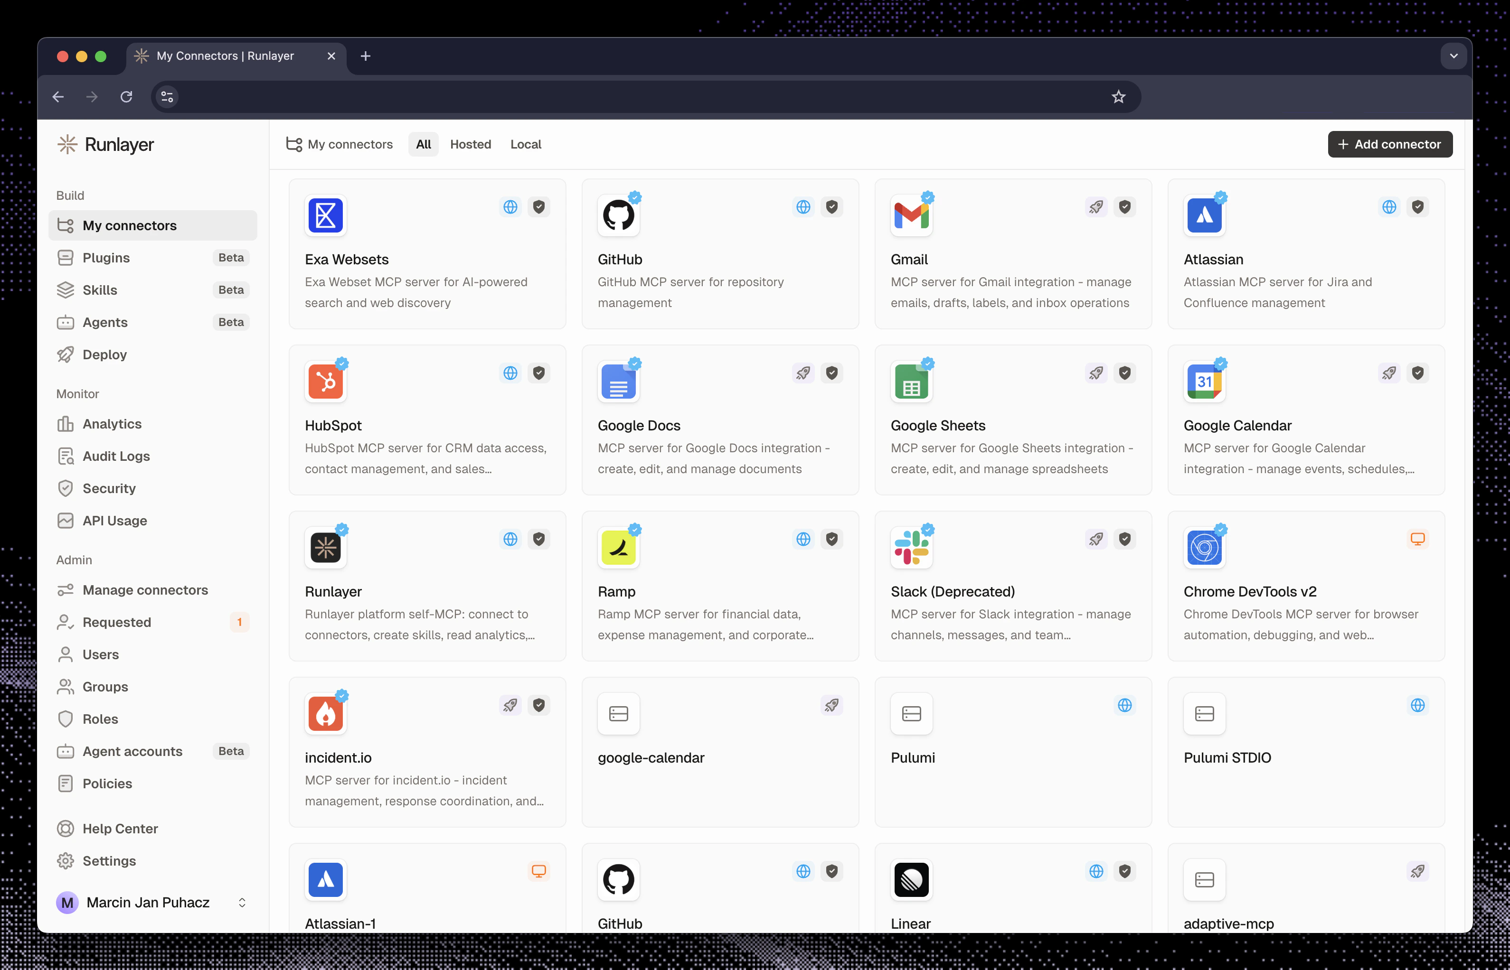Switch to the Local tab

pyautogui.click(x=526, y=144)
